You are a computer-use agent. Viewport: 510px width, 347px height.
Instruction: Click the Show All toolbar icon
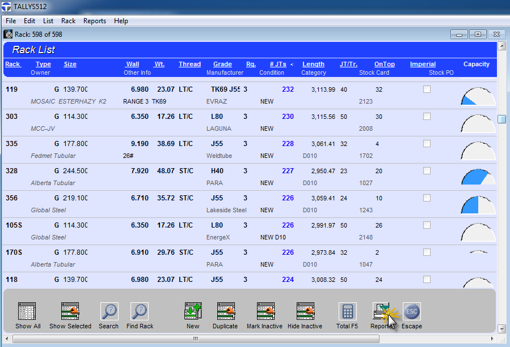coord(27,311)
